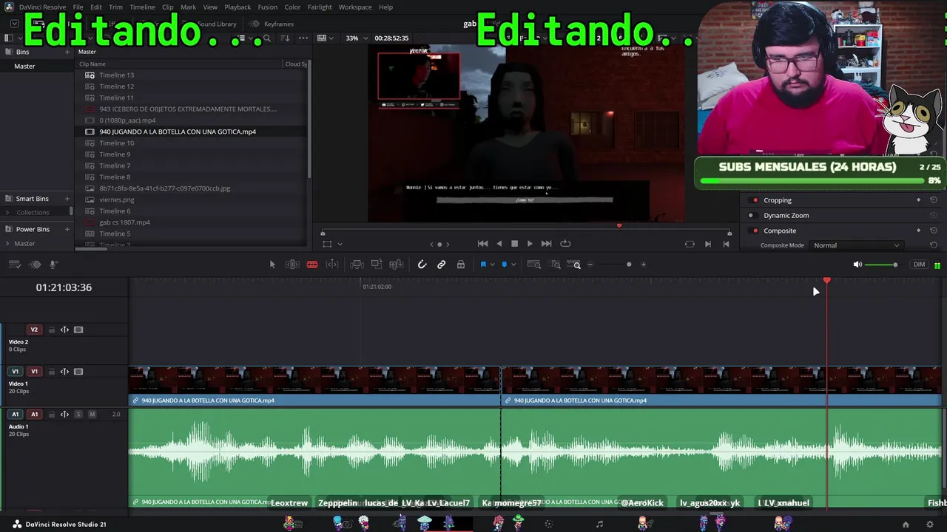
Task: Open the Composite Mode dropdown
Action: (x=857, y=245)
